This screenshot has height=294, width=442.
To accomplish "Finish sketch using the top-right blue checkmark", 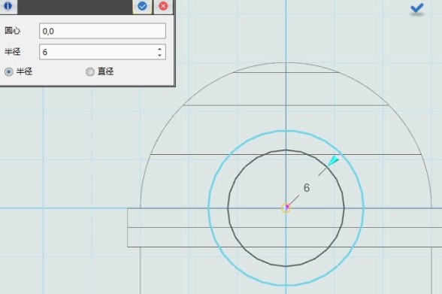I will [x=417, y=8].
